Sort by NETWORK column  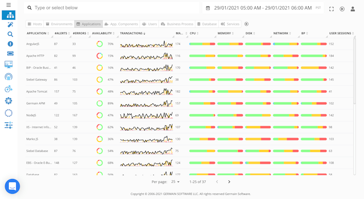[282, 33]
